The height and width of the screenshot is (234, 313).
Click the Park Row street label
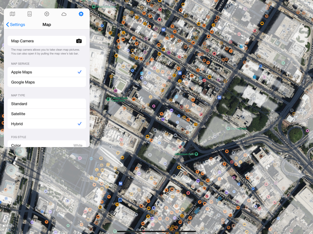218,151
